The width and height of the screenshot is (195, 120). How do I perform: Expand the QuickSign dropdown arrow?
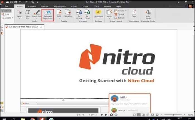[x=37, y=18]
